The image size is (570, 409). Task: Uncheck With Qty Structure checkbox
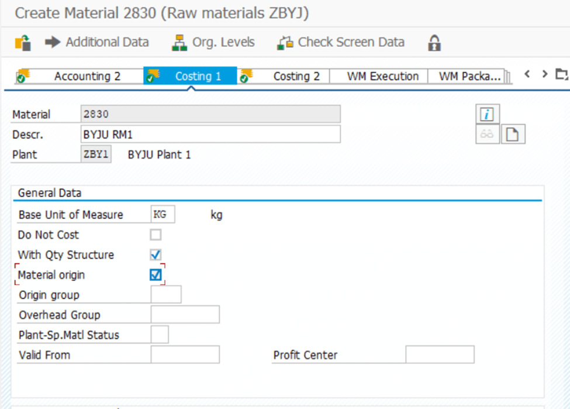[156, 255]
